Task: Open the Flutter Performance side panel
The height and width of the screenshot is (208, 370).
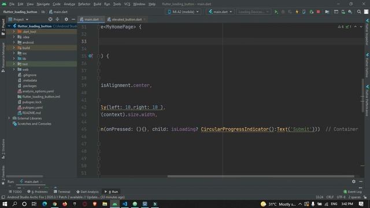Action: pos(367,100)
